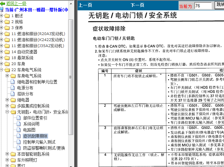Expand the 车外照明灯 node
The image size is (224, 167).
7,160
